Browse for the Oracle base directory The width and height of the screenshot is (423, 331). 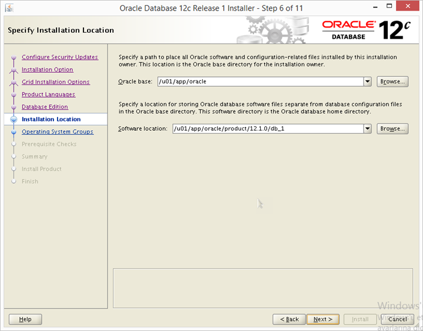click(x=392, y=82)
